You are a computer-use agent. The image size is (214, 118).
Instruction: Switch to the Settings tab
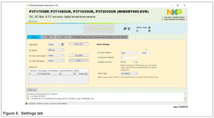pyautogui.click(x=34, y=37)
